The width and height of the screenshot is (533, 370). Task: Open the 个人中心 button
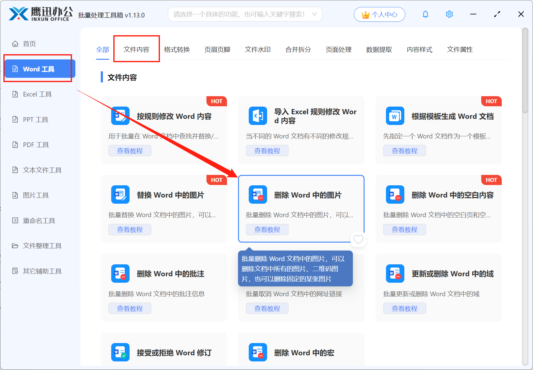click(x=379, y=14)
